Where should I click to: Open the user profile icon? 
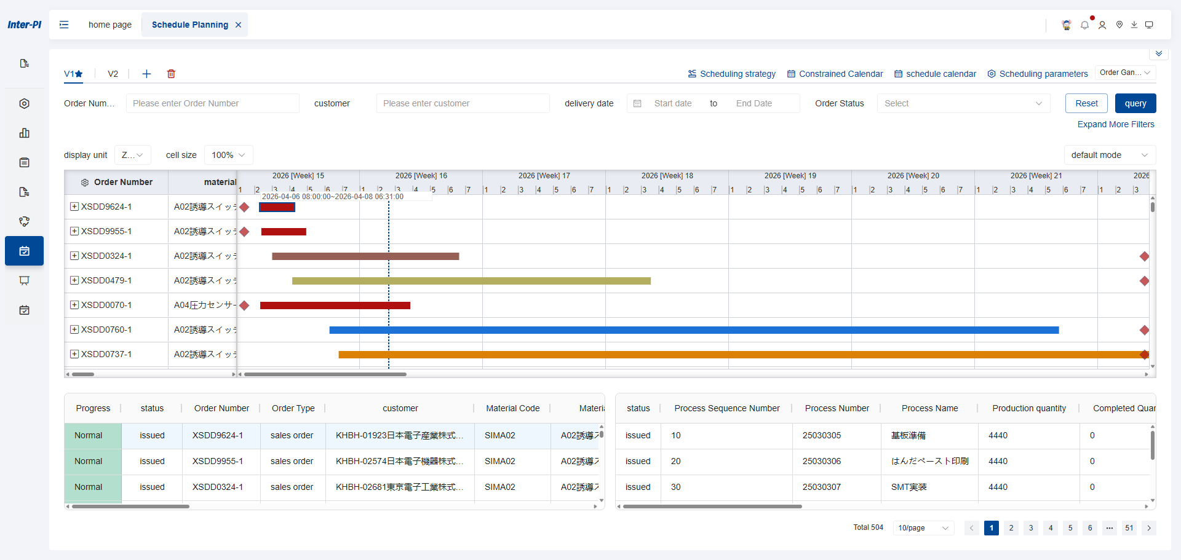(1102, 25)
